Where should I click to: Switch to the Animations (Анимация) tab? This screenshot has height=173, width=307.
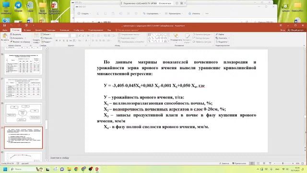pyautogui.click(x=64, y=30)
